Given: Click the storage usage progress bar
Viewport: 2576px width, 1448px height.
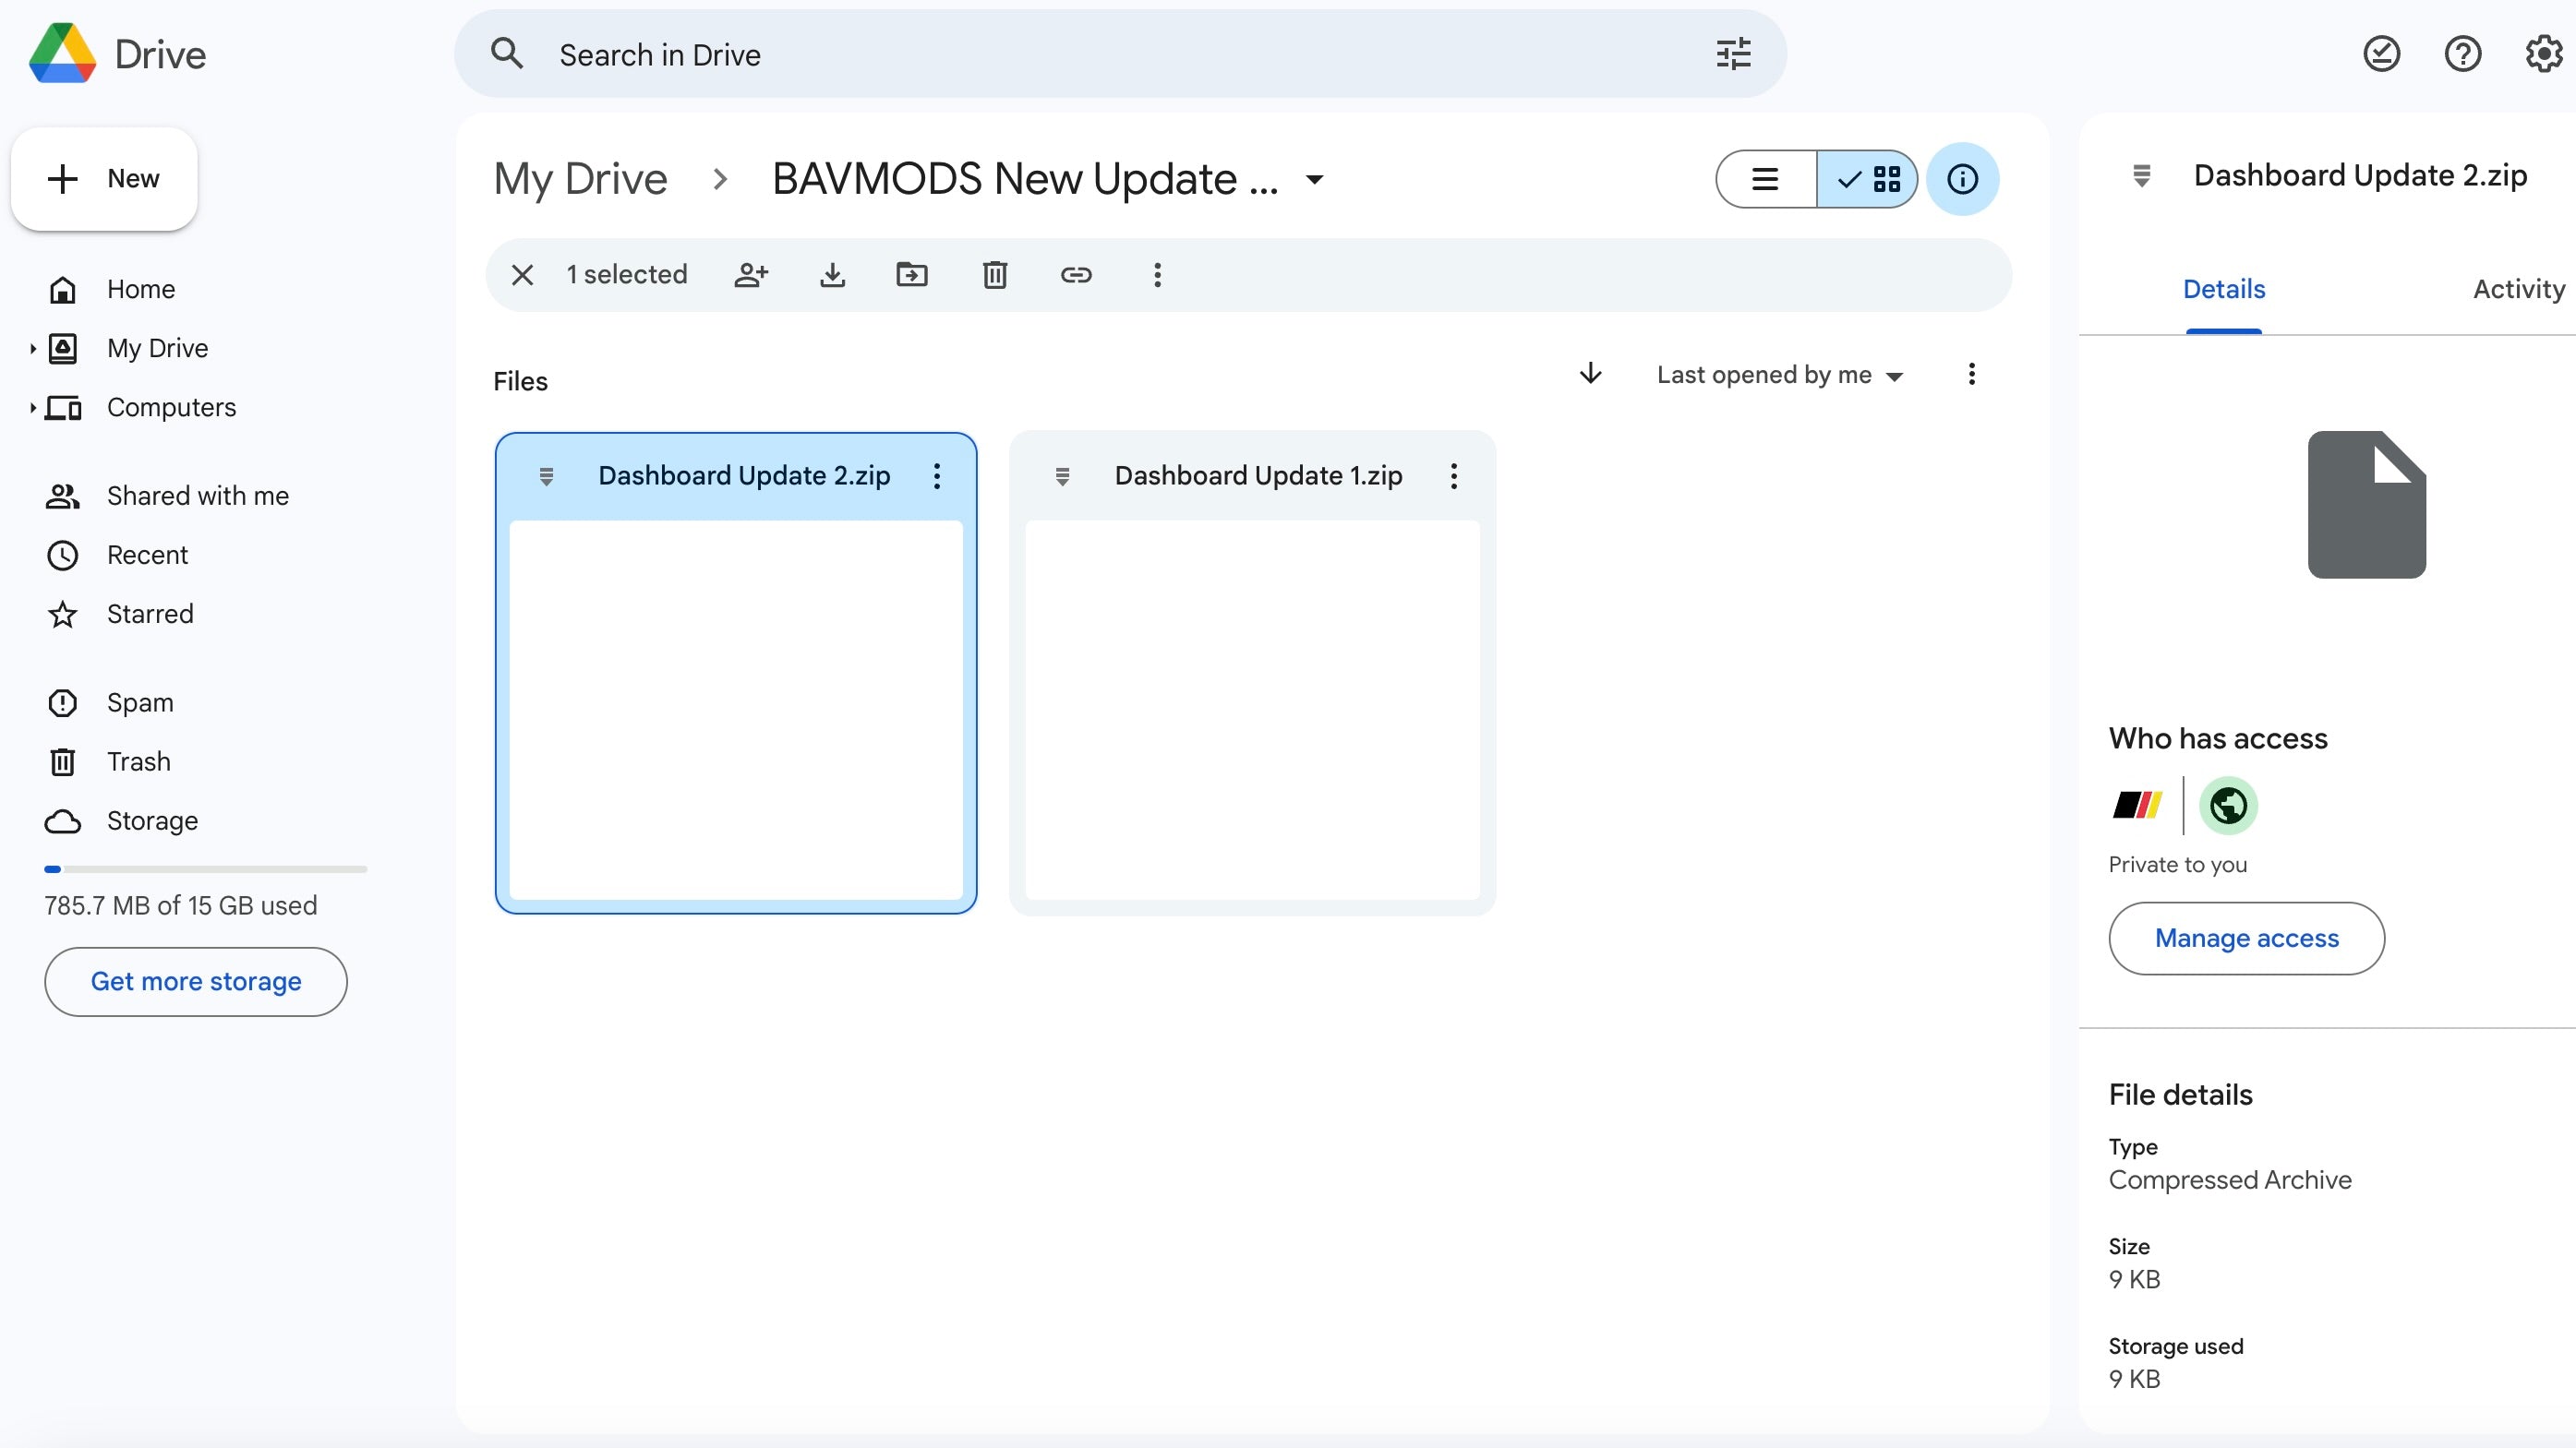Looking at the screenshot, I should tap(205, 869).
